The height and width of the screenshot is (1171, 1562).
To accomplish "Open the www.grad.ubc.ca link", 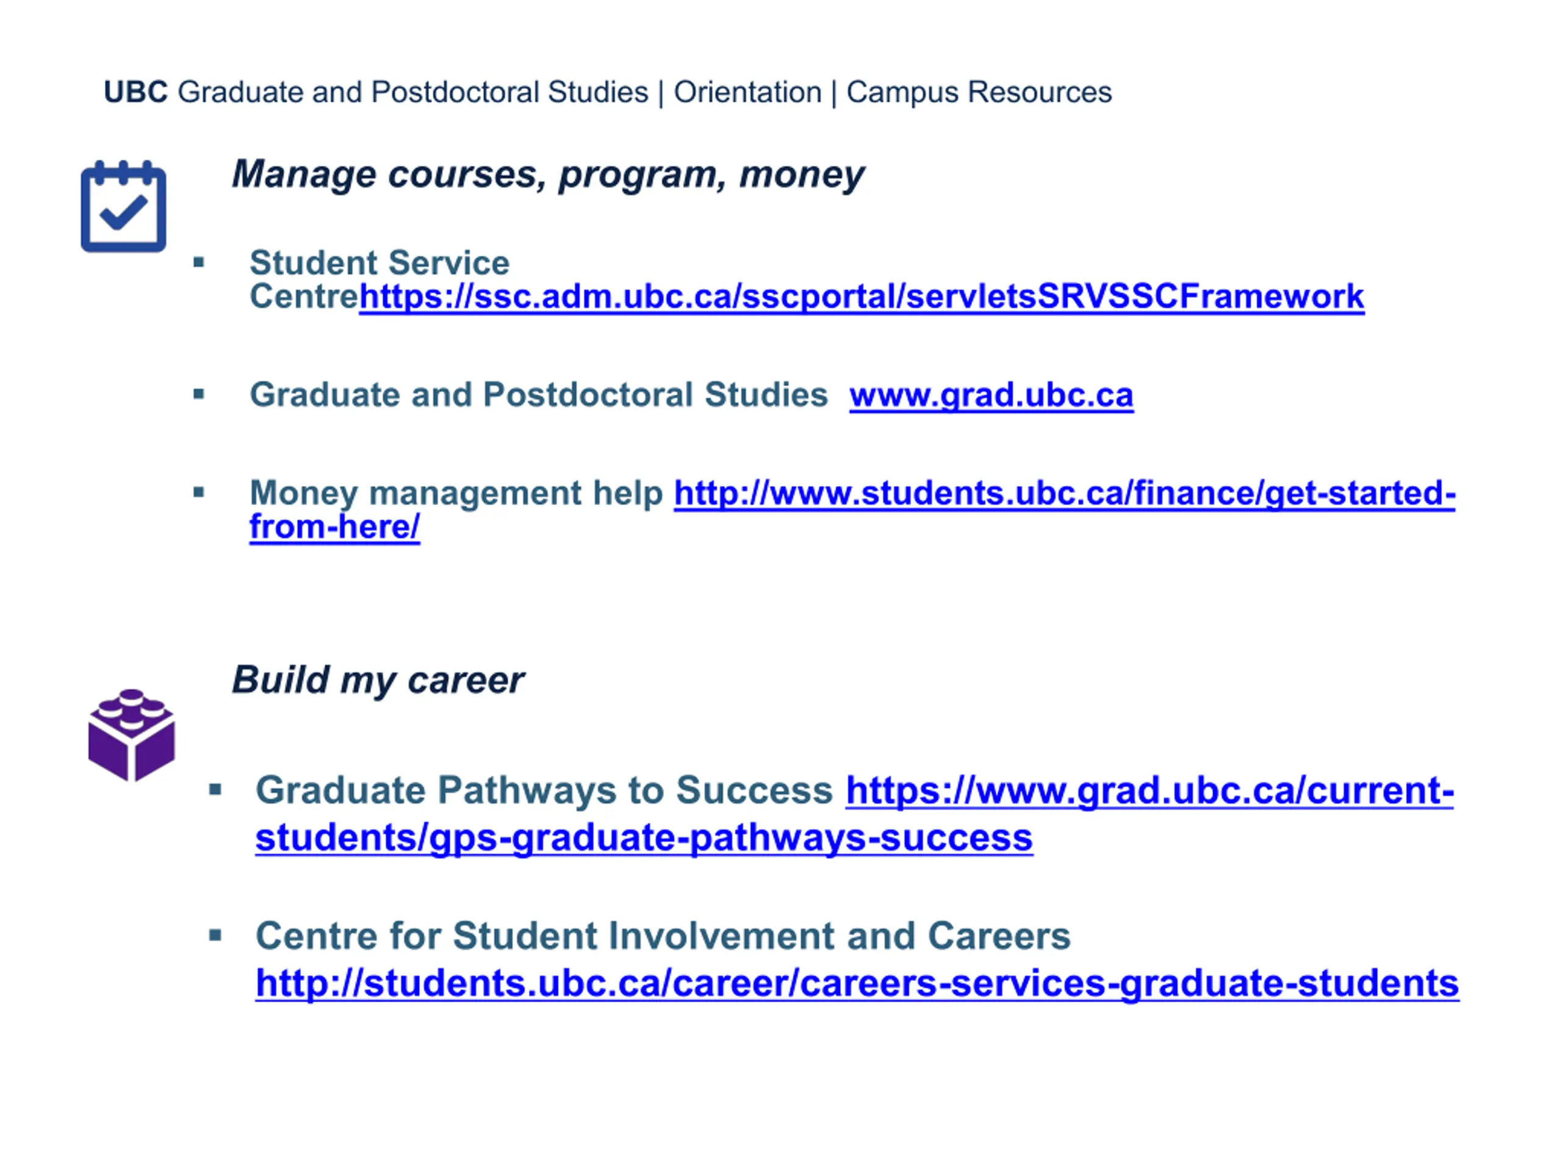I will [x=992, y=395].
